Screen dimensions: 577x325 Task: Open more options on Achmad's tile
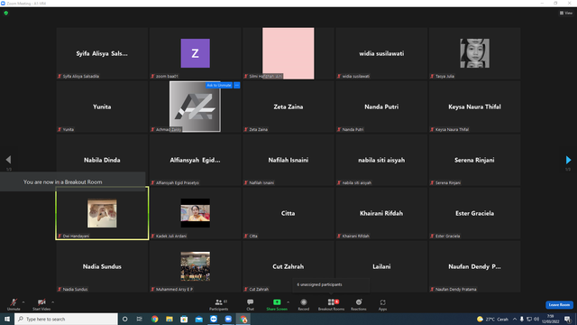coord(236,85)
